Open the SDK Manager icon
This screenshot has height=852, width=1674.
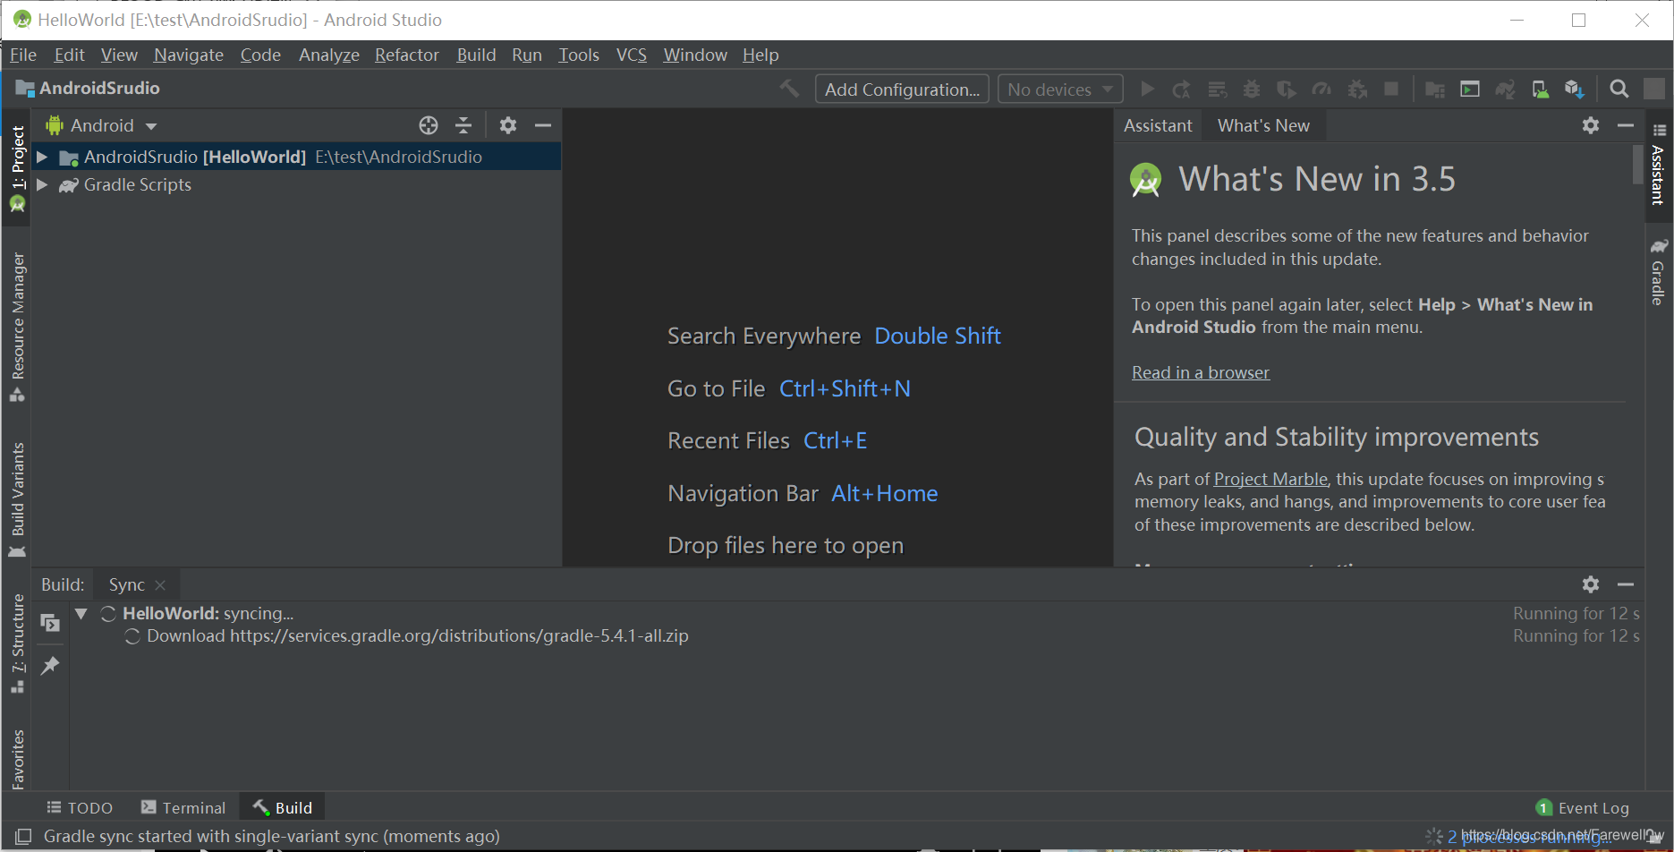(x=1575, y=89)
